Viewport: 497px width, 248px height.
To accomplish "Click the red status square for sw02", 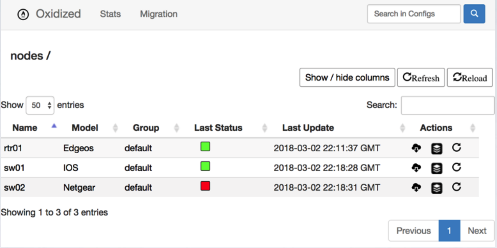I will coord(205,186).
